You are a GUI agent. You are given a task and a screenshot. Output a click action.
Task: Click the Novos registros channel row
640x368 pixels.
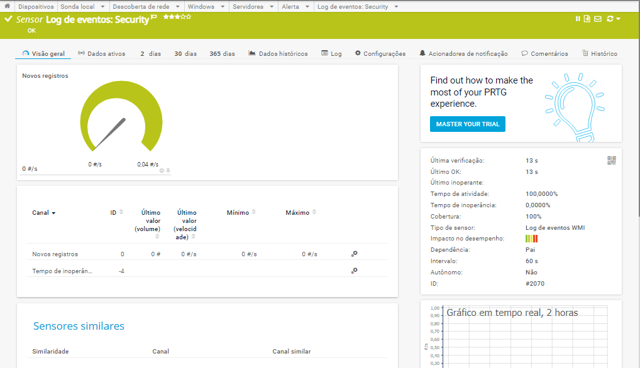pyautogui.click(x=207, y=254)
